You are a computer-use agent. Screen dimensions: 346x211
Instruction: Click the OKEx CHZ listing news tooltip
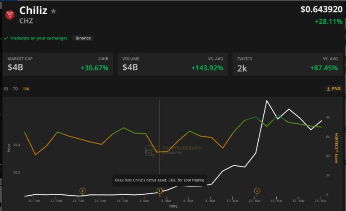point(160,180)
